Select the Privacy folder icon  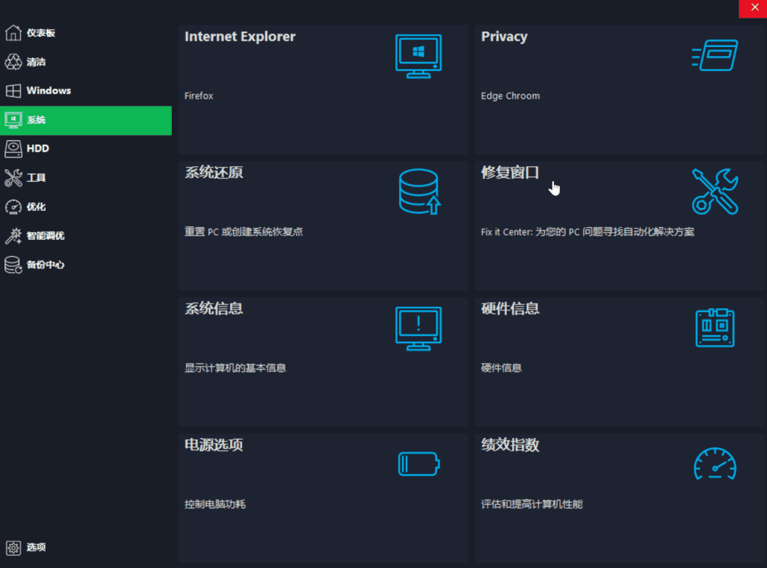714,55
